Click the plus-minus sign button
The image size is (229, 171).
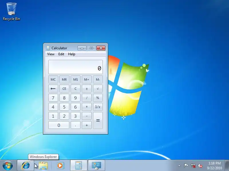pos(87,89)
